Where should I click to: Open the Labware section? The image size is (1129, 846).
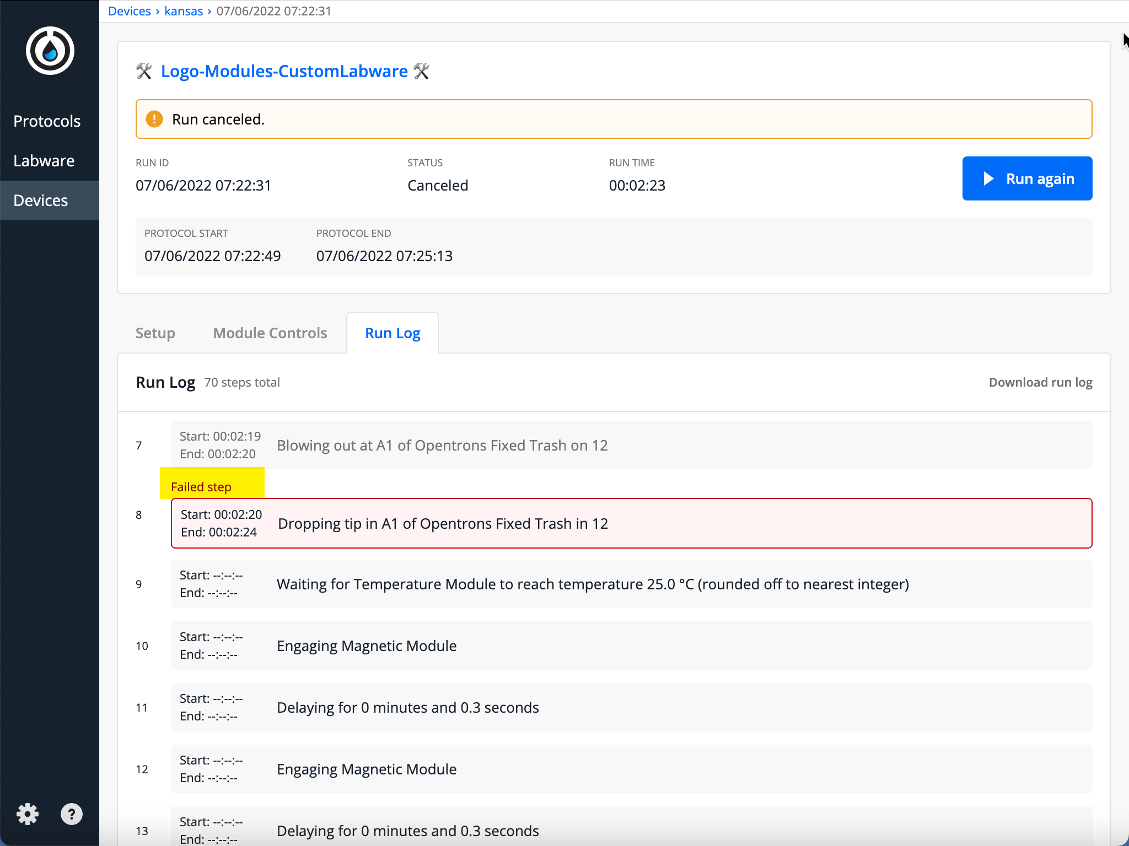click(x=45, y=160)
